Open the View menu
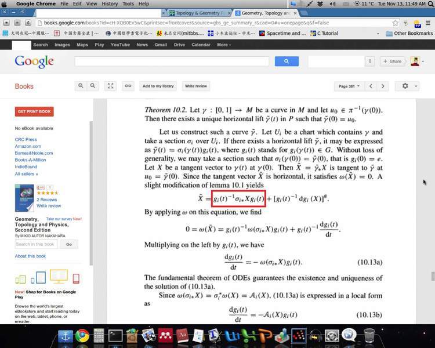This screenshot has width=435, height=348. [92, 3]
